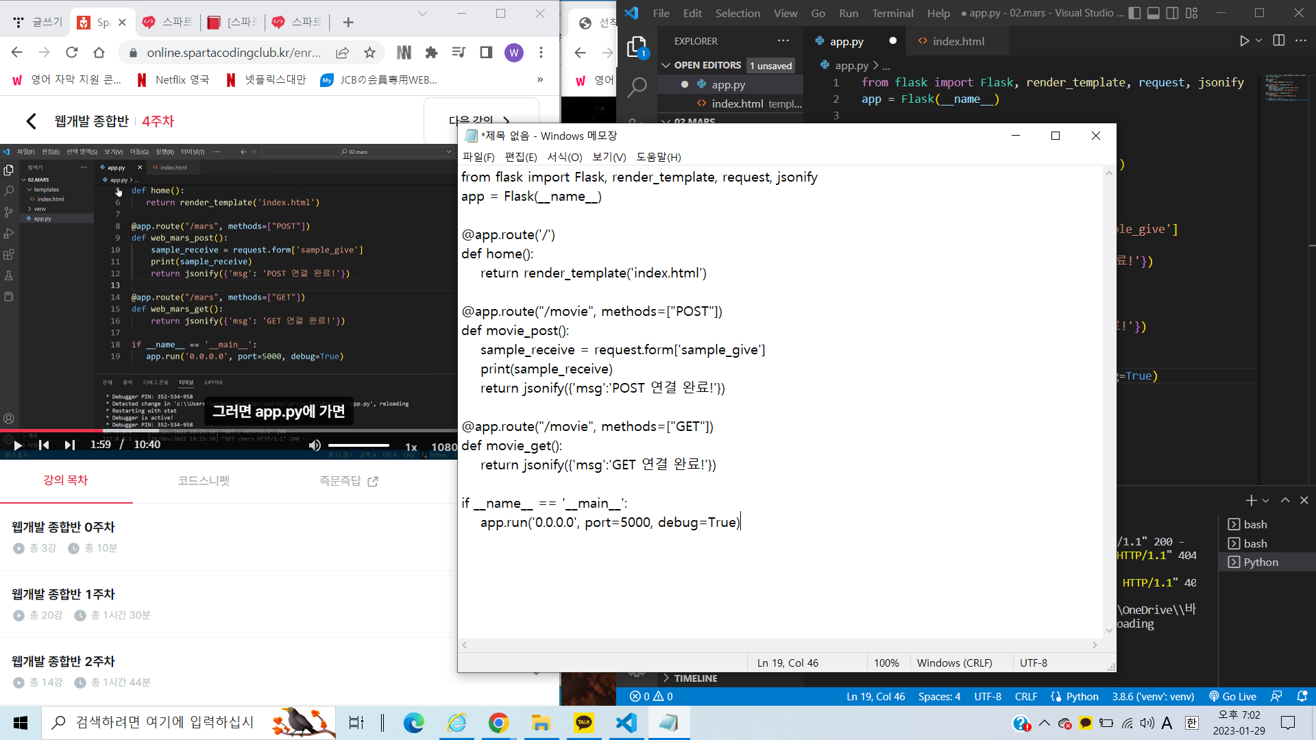Open the run button dropdown arrow in VS Code
This screenshot has height=740, width=1316.
(x=1259, y=41)
